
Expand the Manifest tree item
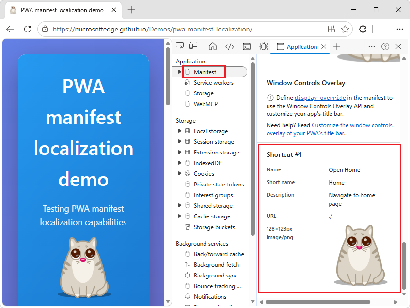pyautogui.click(x=179, y=72)
